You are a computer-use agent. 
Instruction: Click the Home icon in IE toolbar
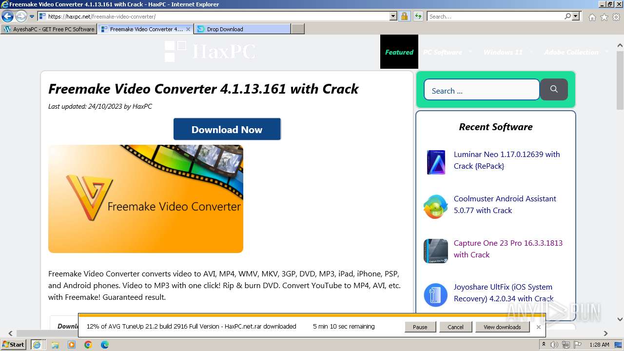pos(592,17)
